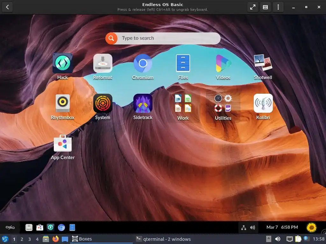Toggle fullscreen in Boxes header

(x=252, y=7)
